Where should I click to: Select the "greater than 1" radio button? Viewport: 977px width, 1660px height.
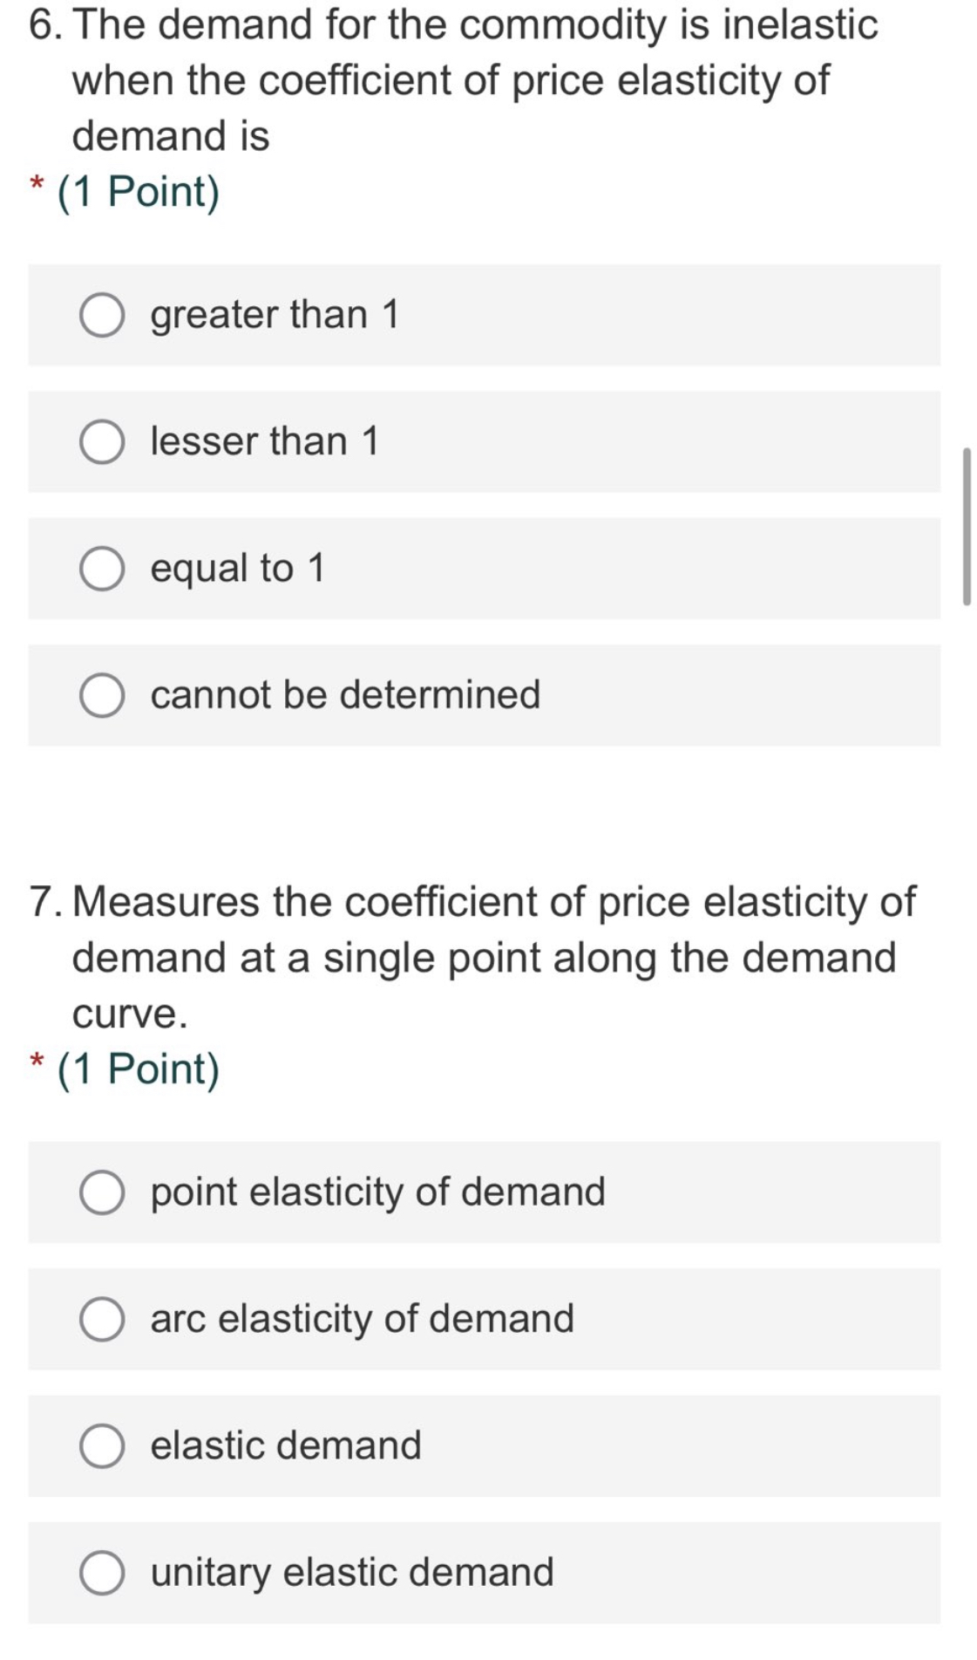pyautogui.click(x=102, y=316)
